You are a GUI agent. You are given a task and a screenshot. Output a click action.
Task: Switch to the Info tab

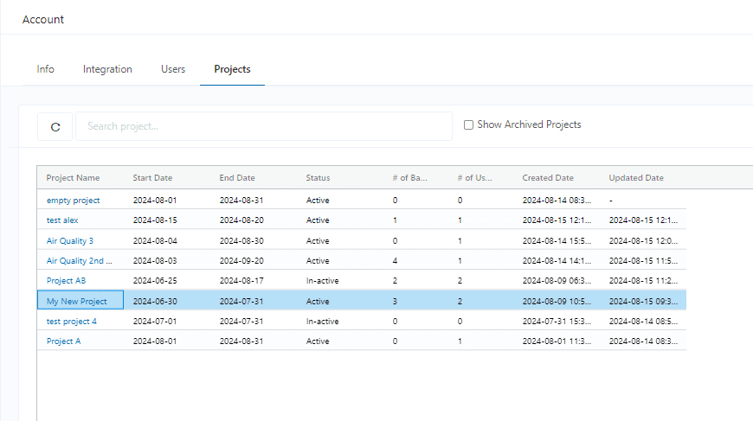(46, 69)
